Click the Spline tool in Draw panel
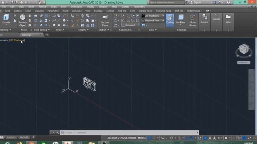The image size is (257, 144). coord(54,20)
